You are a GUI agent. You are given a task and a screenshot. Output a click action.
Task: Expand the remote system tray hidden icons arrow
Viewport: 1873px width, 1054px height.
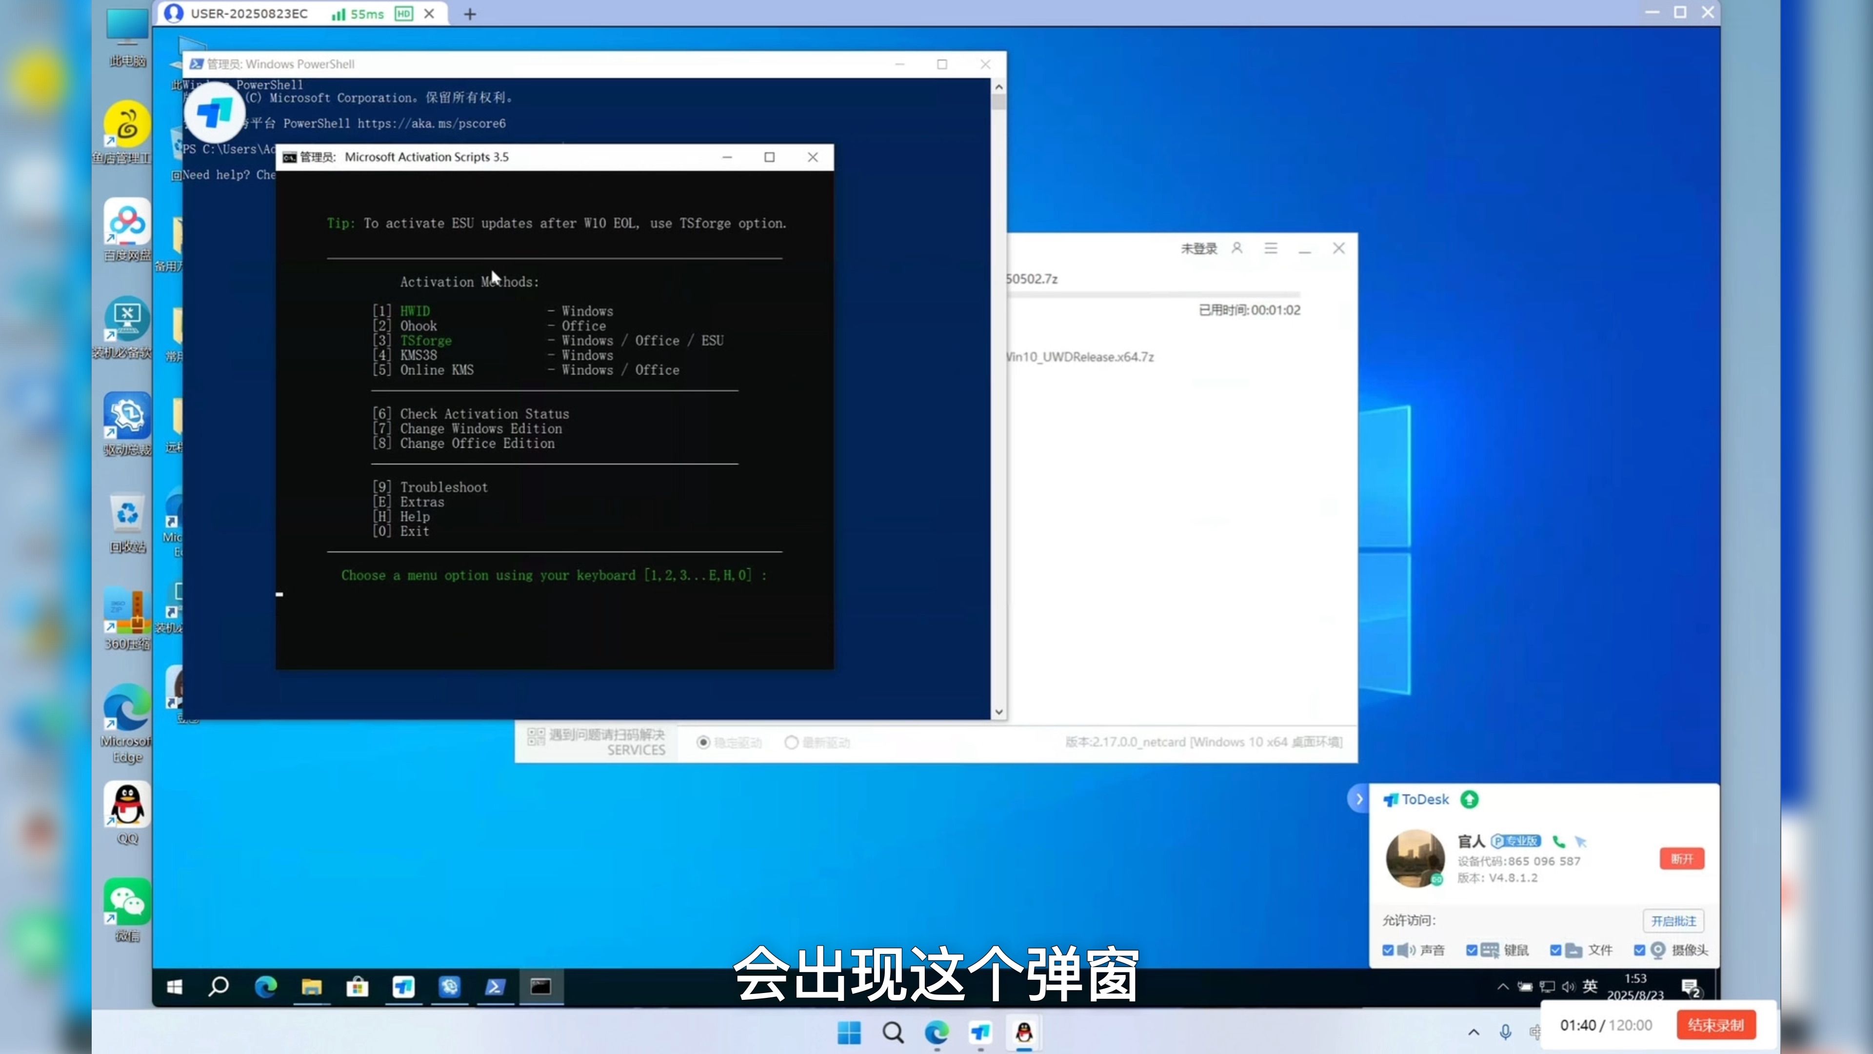point(1502,986)
